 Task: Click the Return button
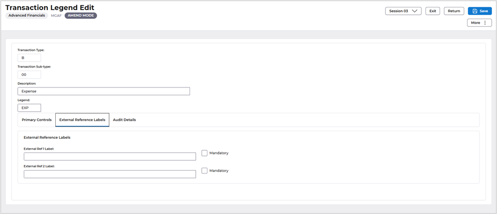(x=454, y=11)
